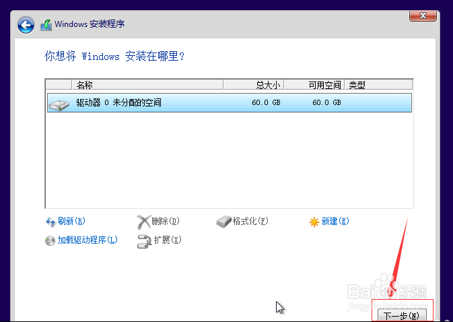Create a new partition with 新建(E)
453x322 pixels.
pyautogui.click(x=335, y=221)
